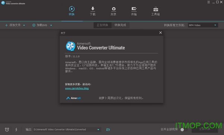This screenshot has height=135, width=224.
Task: Click the 输出 output label
Action: (x=28, y=129)
